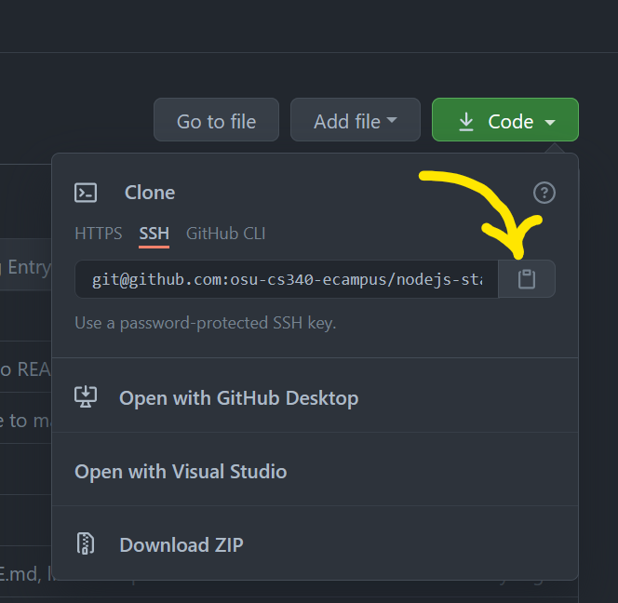Open the green Code dropdown button
This screenshot has height=603, width=618.
pos(504,120)
